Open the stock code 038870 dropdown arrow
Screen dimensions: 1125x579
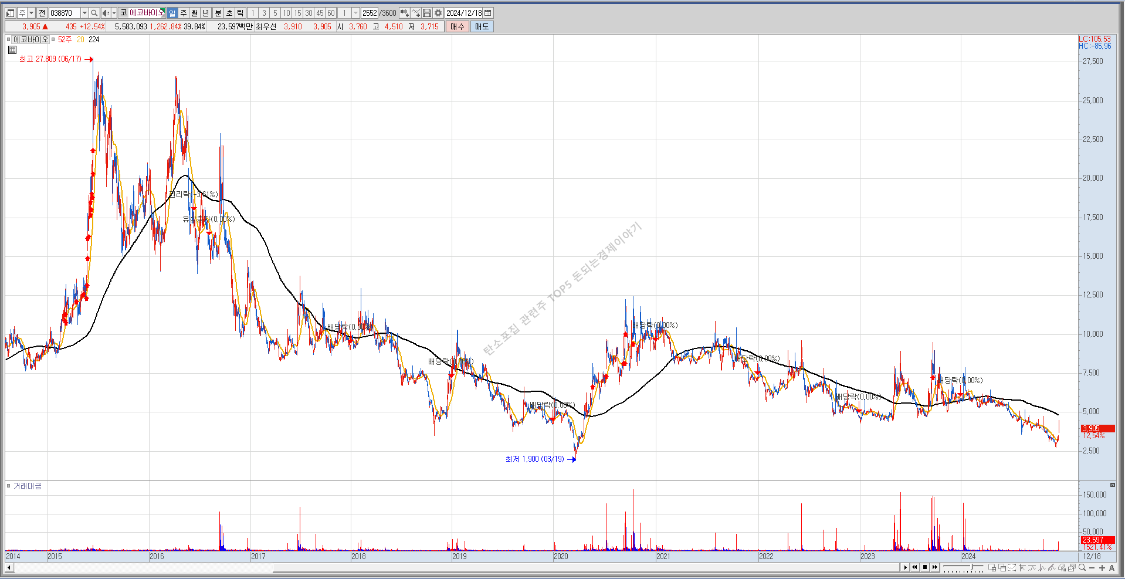(x=84, y=13)
